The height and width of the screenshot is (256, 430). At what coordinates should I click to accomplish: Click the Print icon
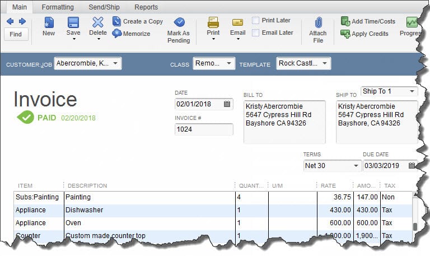point(213,23)
